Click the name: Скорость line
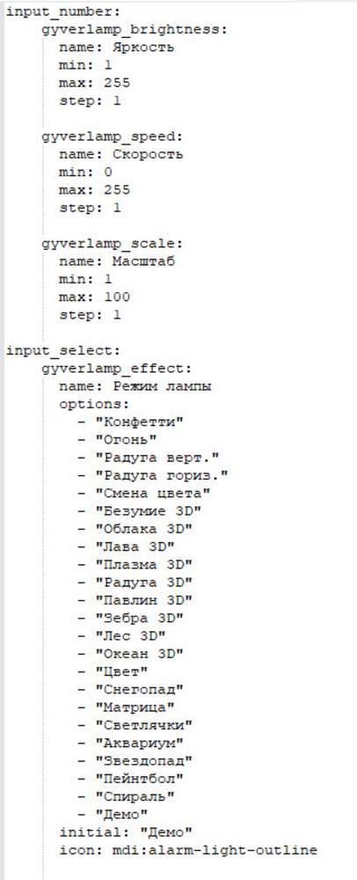 [x=121, y=154]
